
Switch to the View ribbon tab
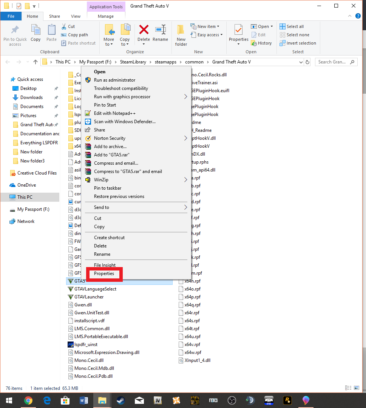pos(76,16)
